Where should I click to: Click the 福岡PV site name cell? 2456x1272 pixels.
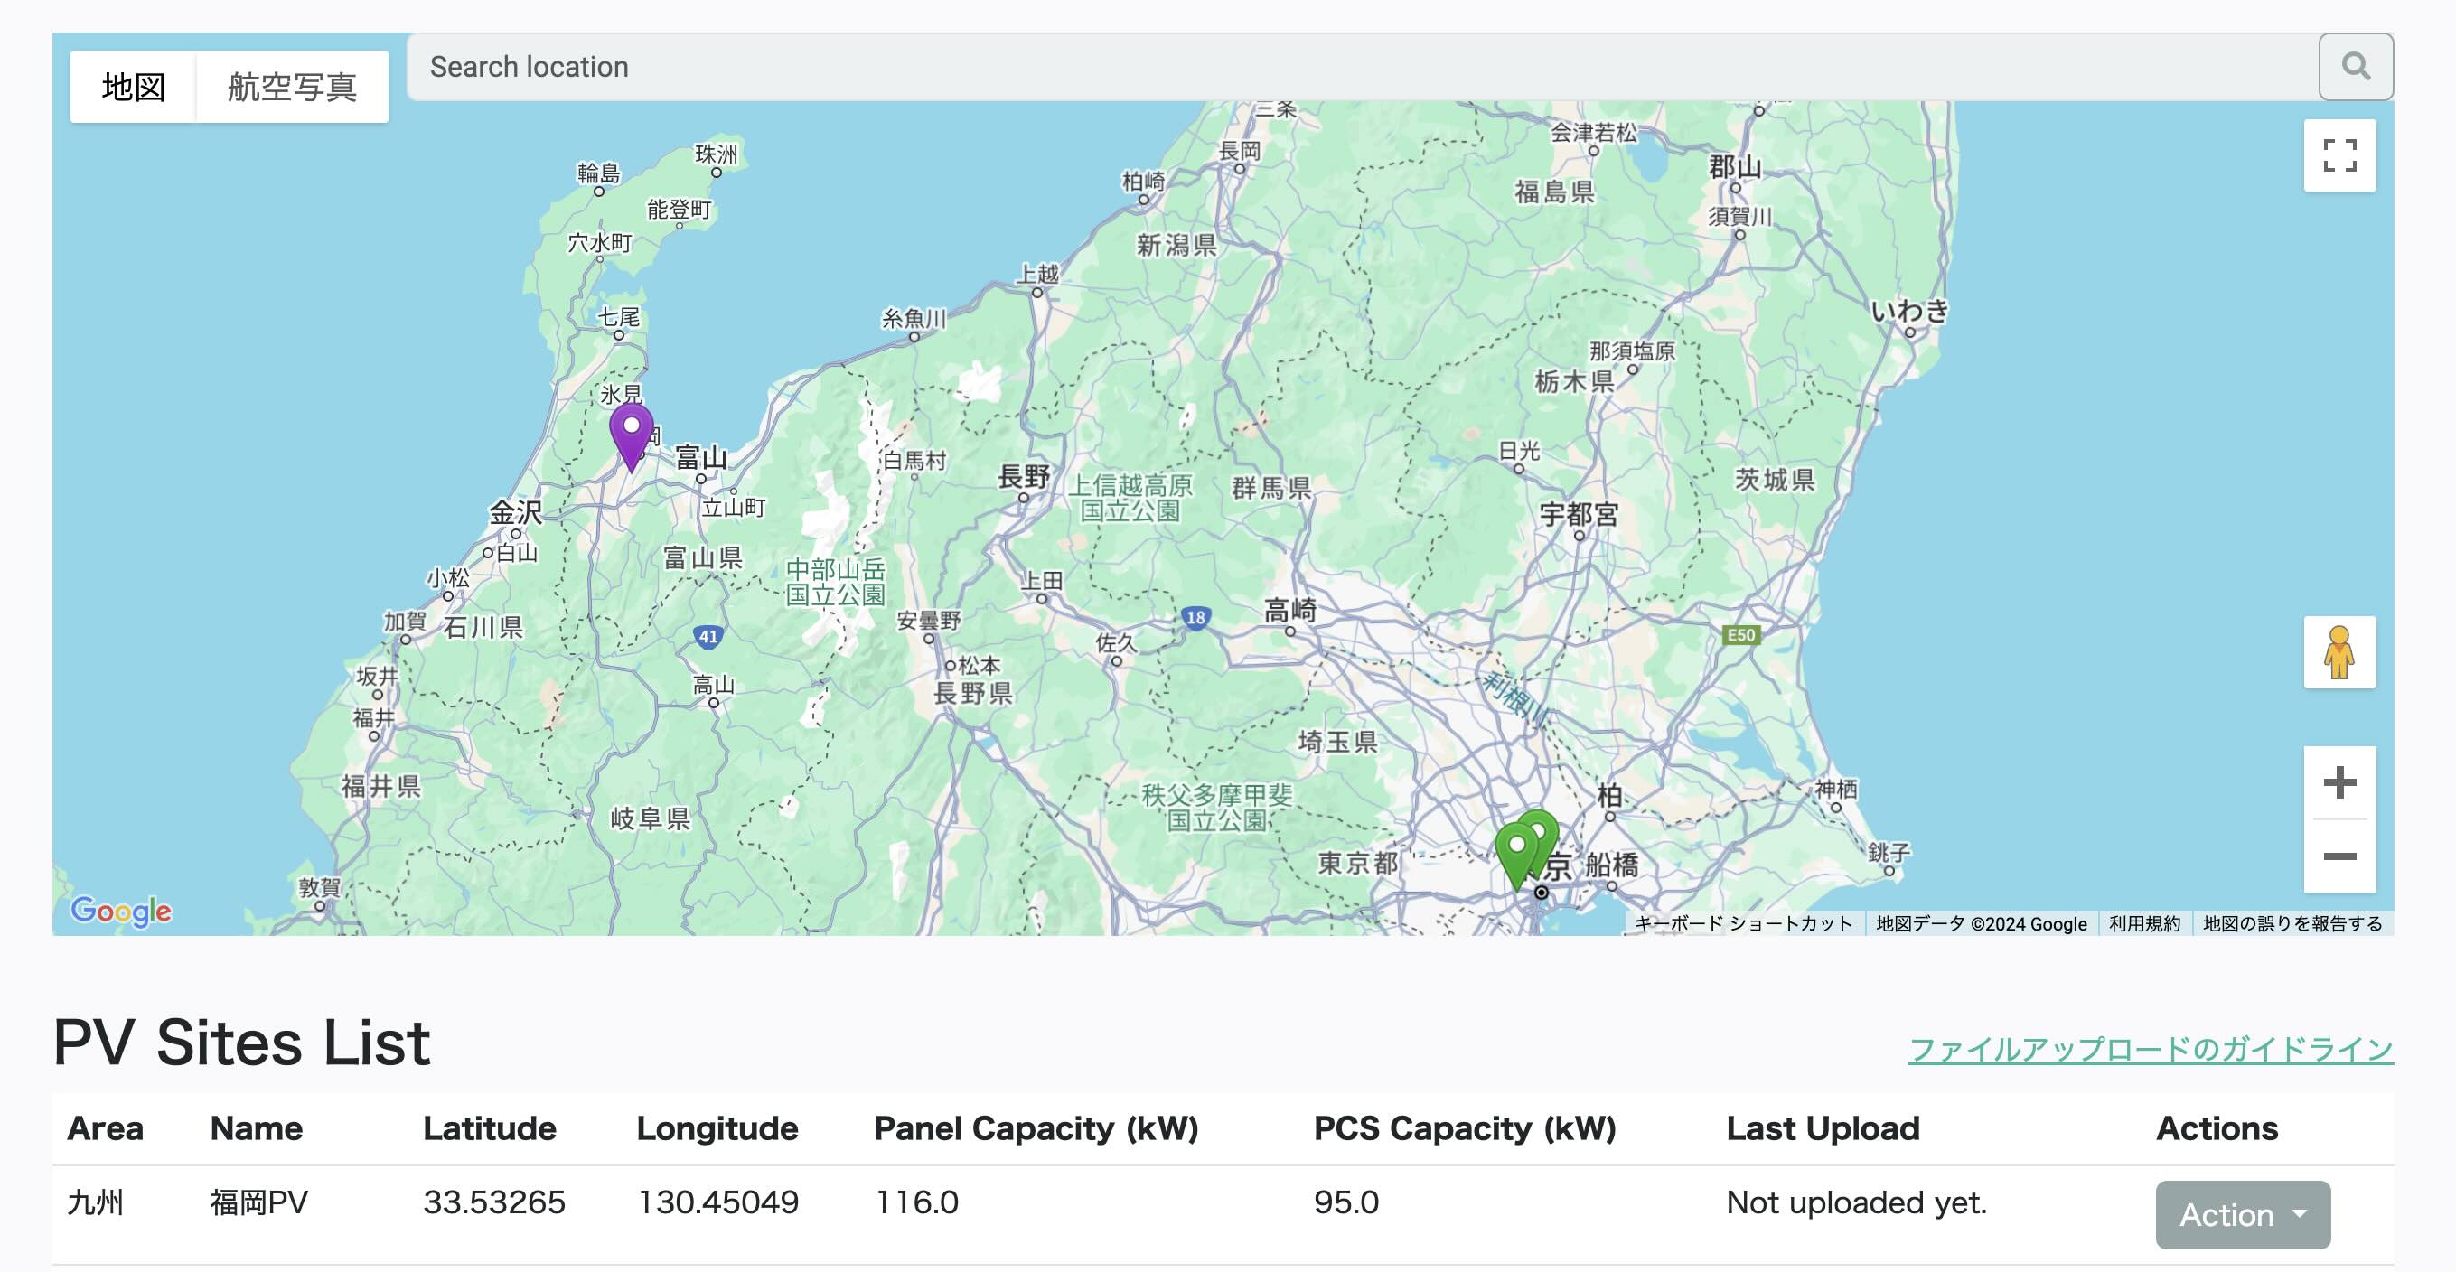(x=258, y=1202)
